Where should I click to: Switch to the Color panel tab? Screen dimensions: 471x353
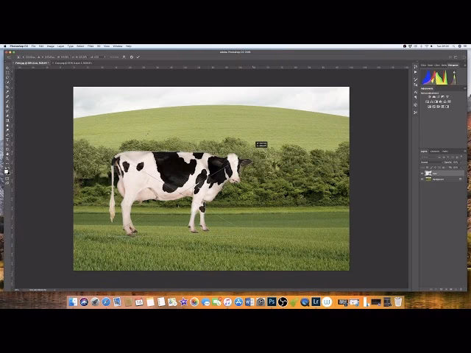pos(424,65)
